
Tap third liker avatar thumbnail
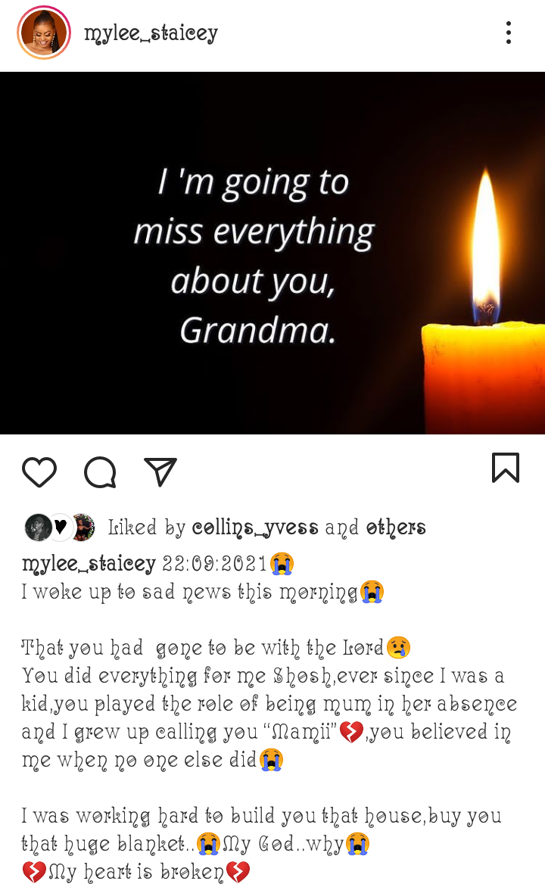[83, 528]
